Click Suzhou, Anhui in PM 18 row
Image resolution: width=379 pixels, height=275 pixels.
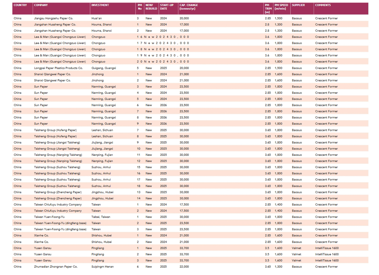(x=101, y=186)
